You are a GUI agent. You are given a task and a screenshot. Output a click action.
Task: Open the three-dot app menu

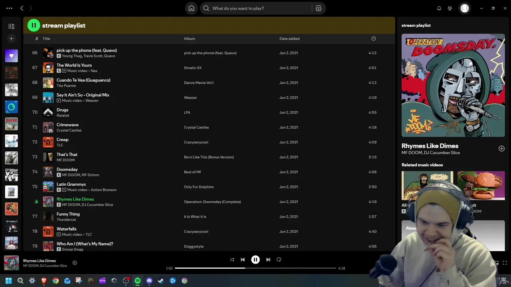9,8
